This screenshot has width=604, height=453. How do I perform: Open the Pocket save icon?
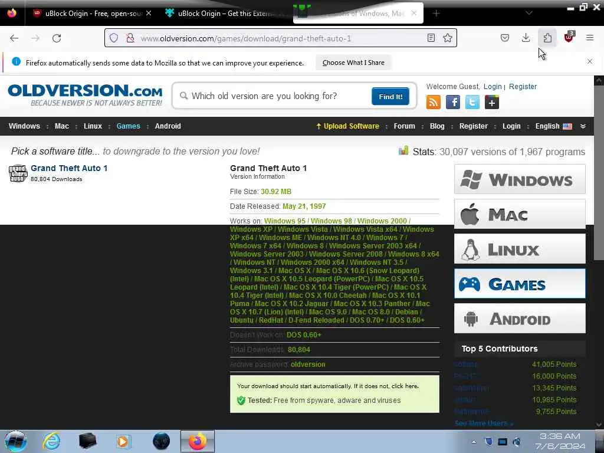coord(505,38)
